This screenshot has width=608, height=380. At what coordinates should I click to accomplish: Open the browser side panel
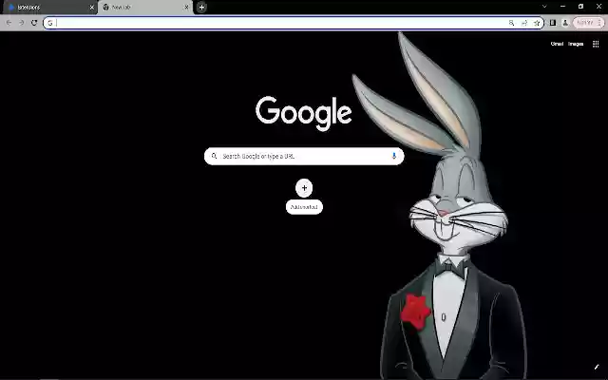pyautogui.click(x=553, y=23)
